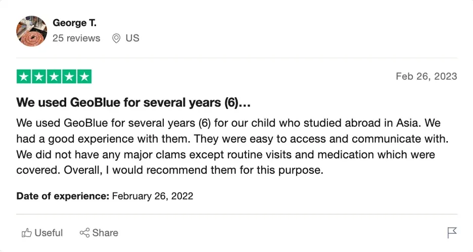Image resolution: width=473 pixels, height=252 pixels.
Task: Click the "Date of experience" label
Action: click(63, 196)
